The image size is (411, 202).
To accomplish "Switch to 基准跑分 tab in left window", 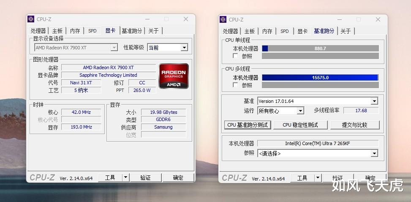I will 132,31.
